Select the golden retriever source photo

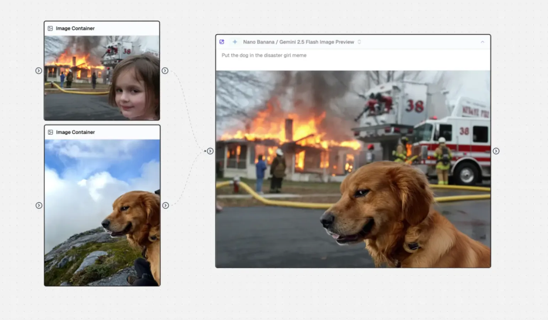(x=102, y=212)
